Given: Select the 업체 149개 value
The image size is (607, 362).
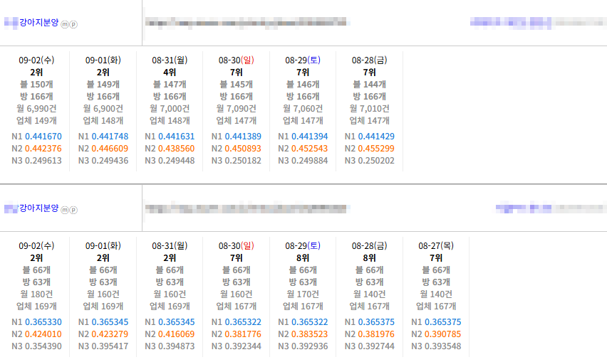Looking at the screenshot, I should 36,120.
